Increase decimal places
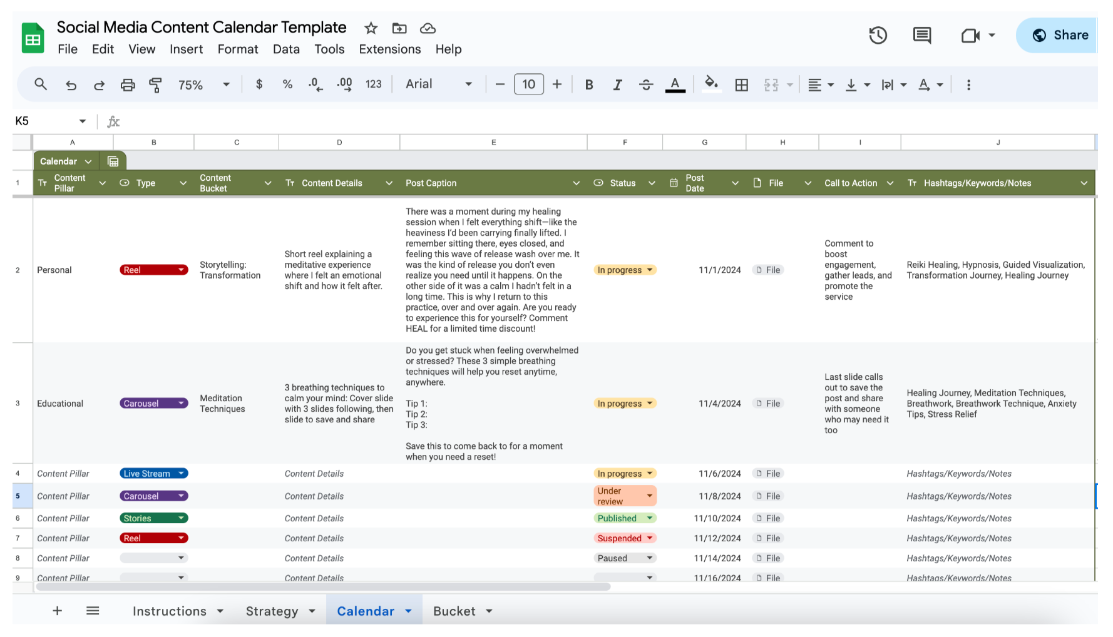The height and width of the screenshot is (637, 1113). tap(344, 84)
